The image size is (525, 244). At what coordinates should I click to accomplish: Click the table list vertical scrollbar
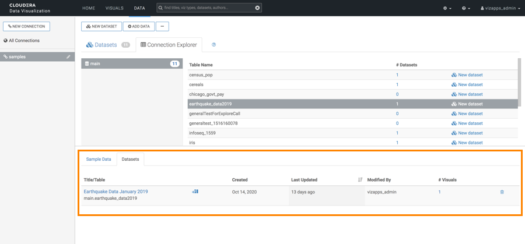pos(519,79)
